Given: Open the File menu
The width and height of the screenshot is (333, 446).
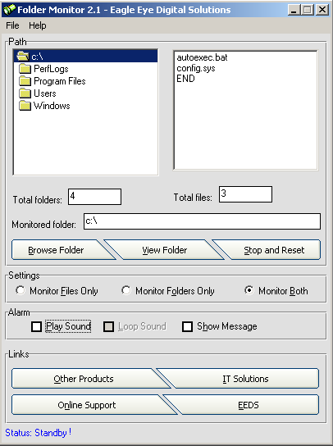Looking at the screenshot, I should [x=12, y=25].
